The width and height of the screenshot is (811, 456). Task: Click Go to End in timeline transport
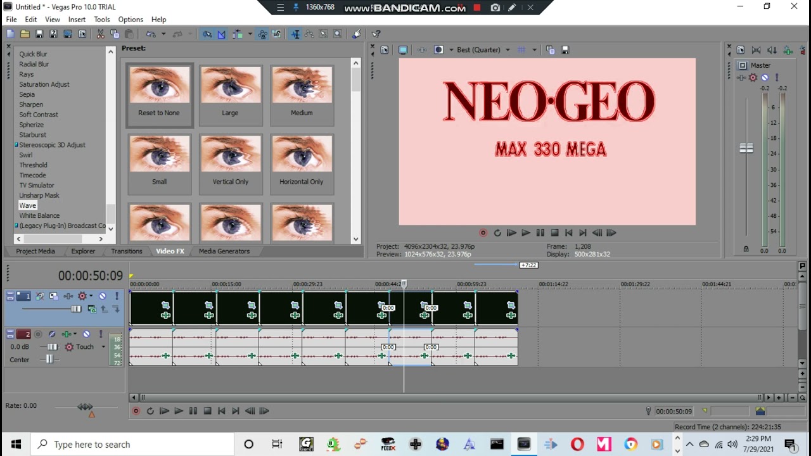pyautogui.click(x=236, y=411)
